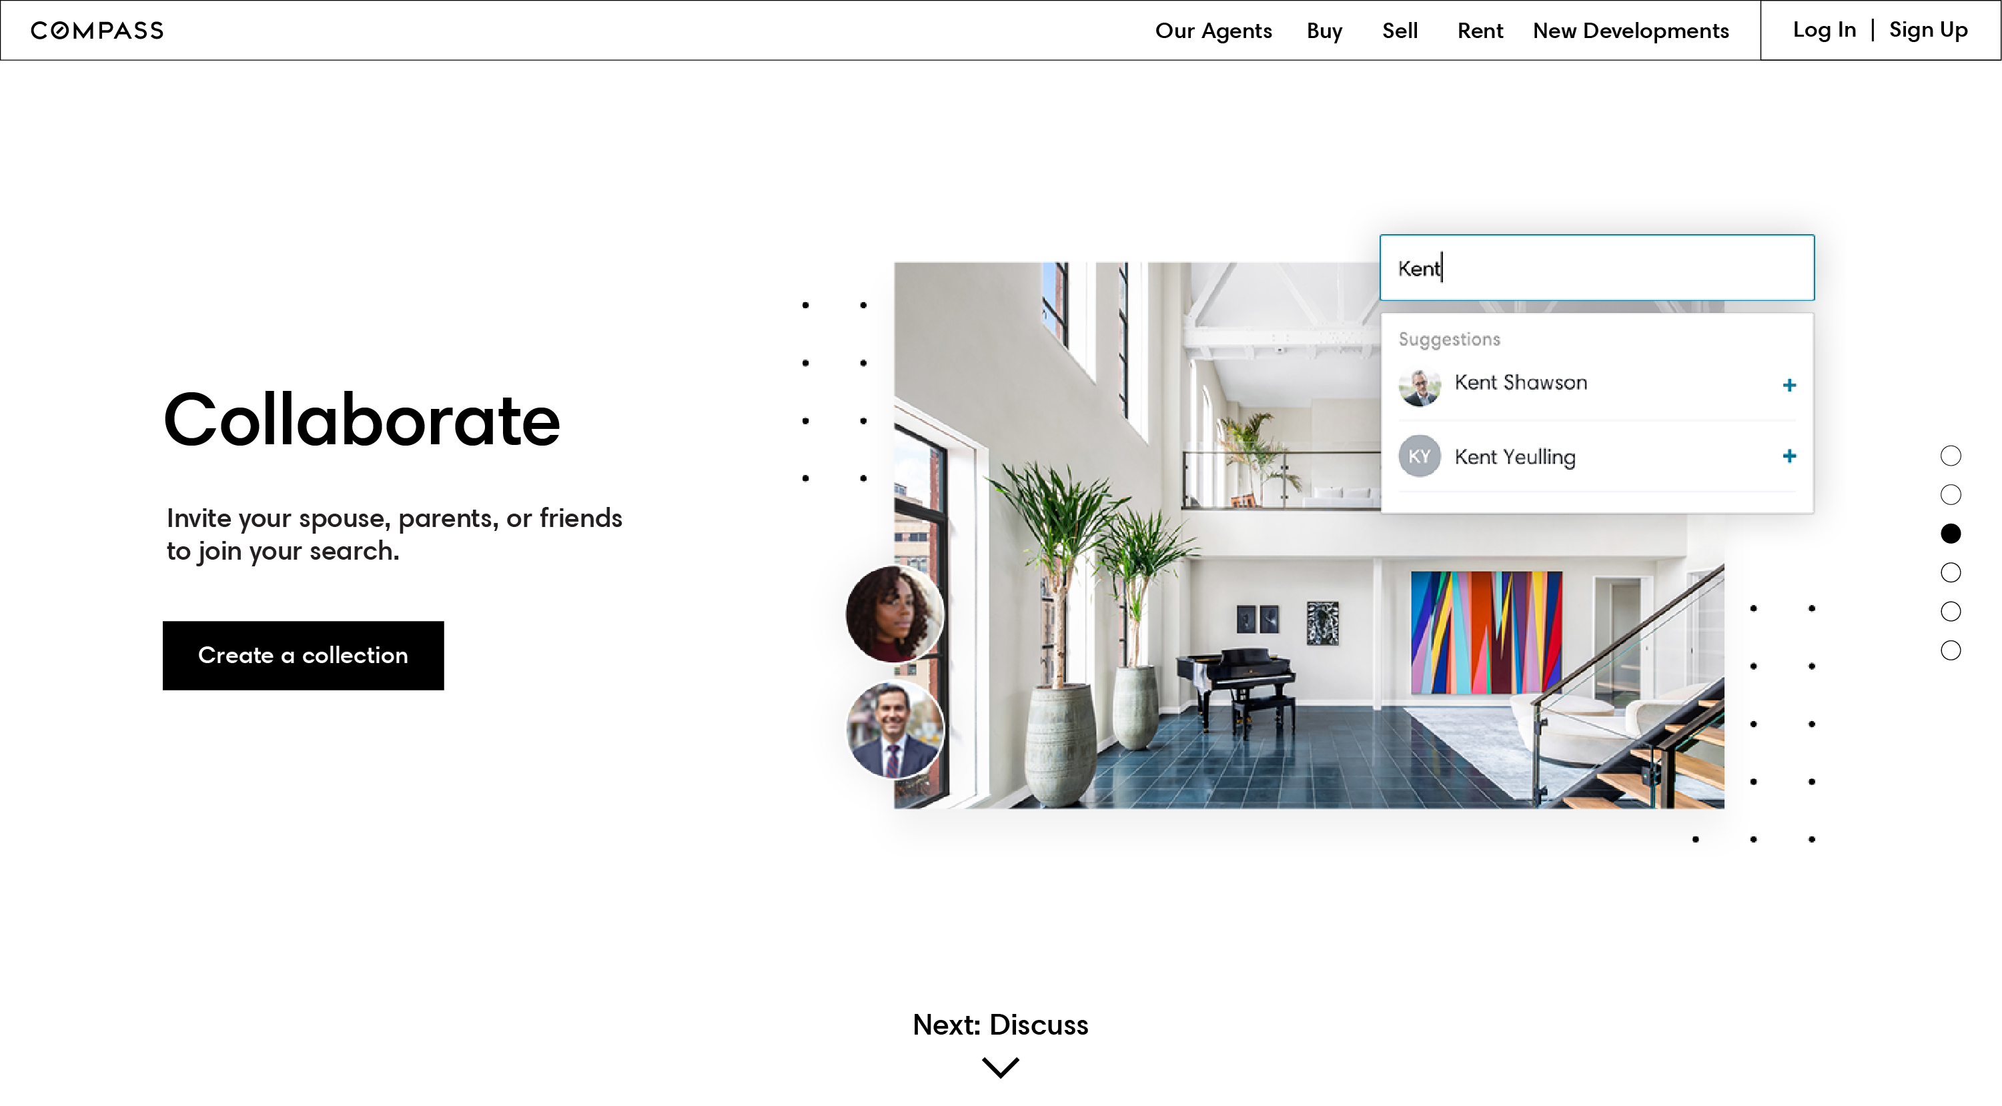The width and height of the screenshot is (2002, 1106).
Task: Select Kent Yeulling suggestion name
Action: [x=1515, y=457]
